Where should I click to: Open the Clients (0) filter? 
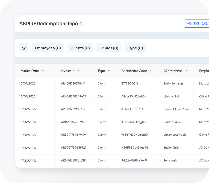pos(80,48)
